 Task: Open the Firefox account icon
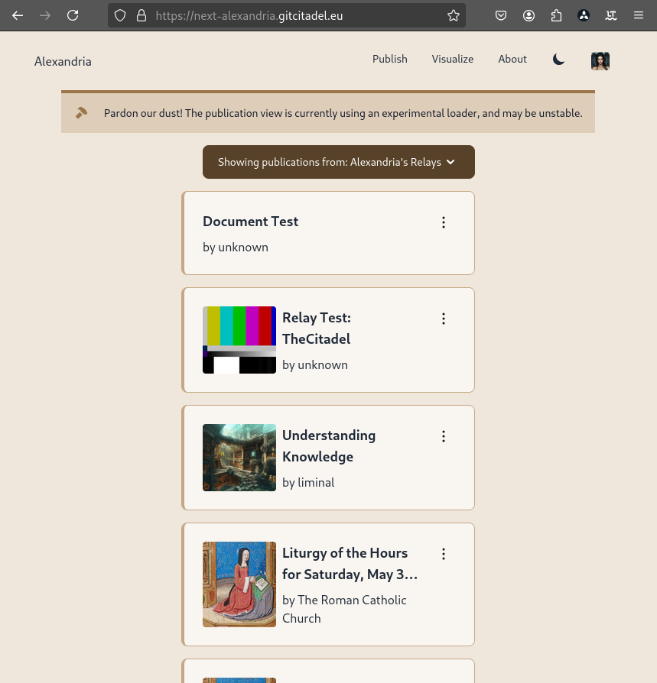[x=529, y=16]
